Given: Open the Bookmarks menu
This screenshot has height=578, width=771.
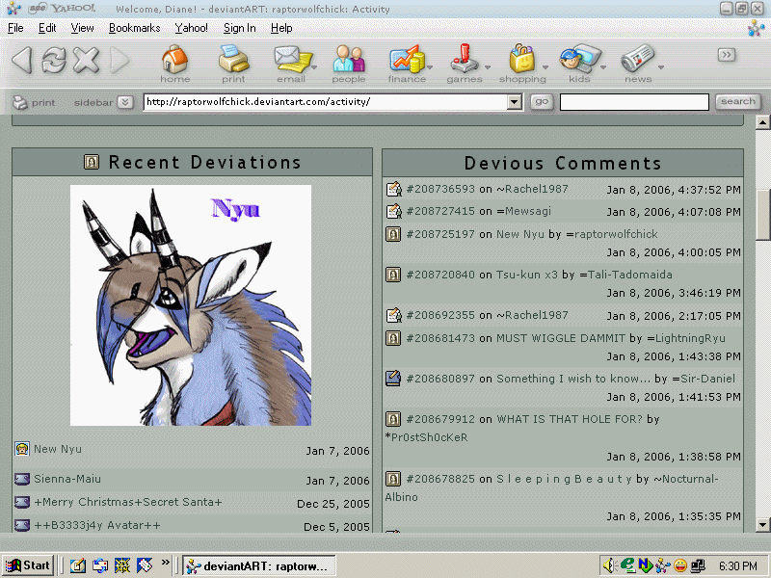Looking at the screenshot, I should coord(134,28).
